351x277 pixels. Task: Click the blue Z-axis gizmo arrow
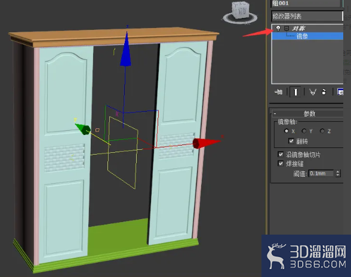pyautogui.click(x=126, y=50)
